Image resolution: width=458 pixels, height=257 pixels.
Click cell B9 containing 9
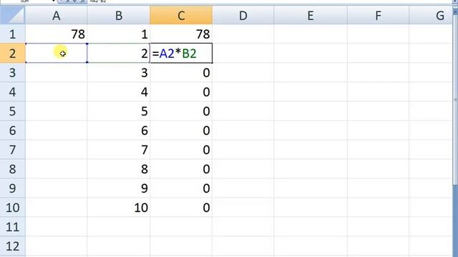(119, 188)
